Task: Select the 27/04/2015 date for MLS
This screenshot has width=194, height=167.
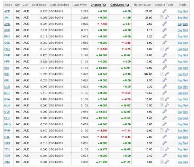Action: (56, 87)
